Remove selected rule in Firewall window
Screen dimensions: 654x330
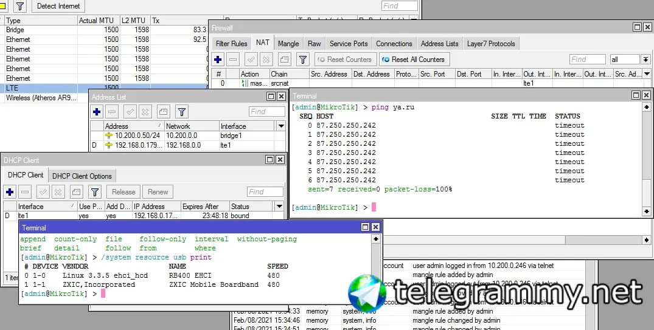pos(233,60)
